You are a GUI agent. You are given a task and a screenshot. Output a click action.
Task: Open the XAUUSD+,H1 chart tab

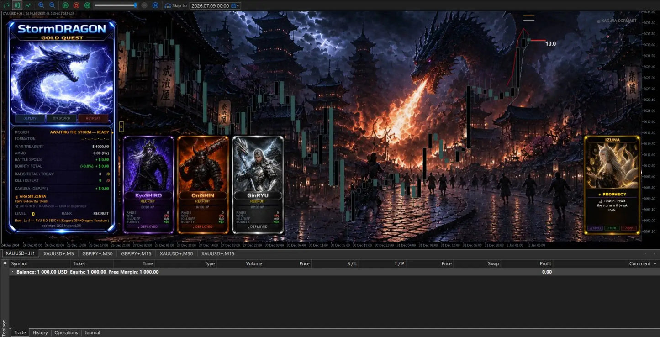tap(20, 253)
